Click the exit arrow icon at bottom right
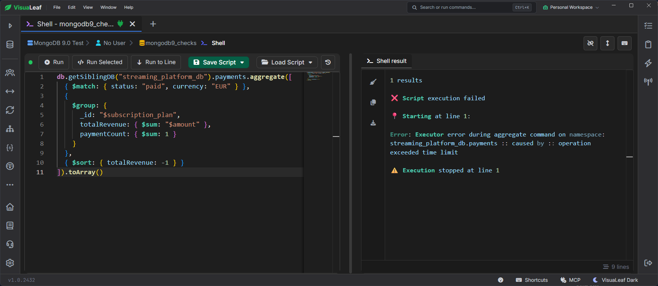The height and width of the screenshot is (286, 658). 648,263
